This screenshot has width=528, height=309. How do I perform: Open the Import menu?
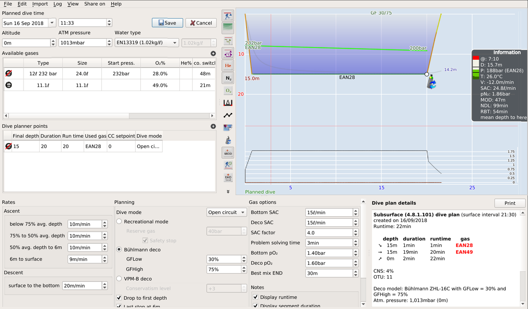coord(40,4)
